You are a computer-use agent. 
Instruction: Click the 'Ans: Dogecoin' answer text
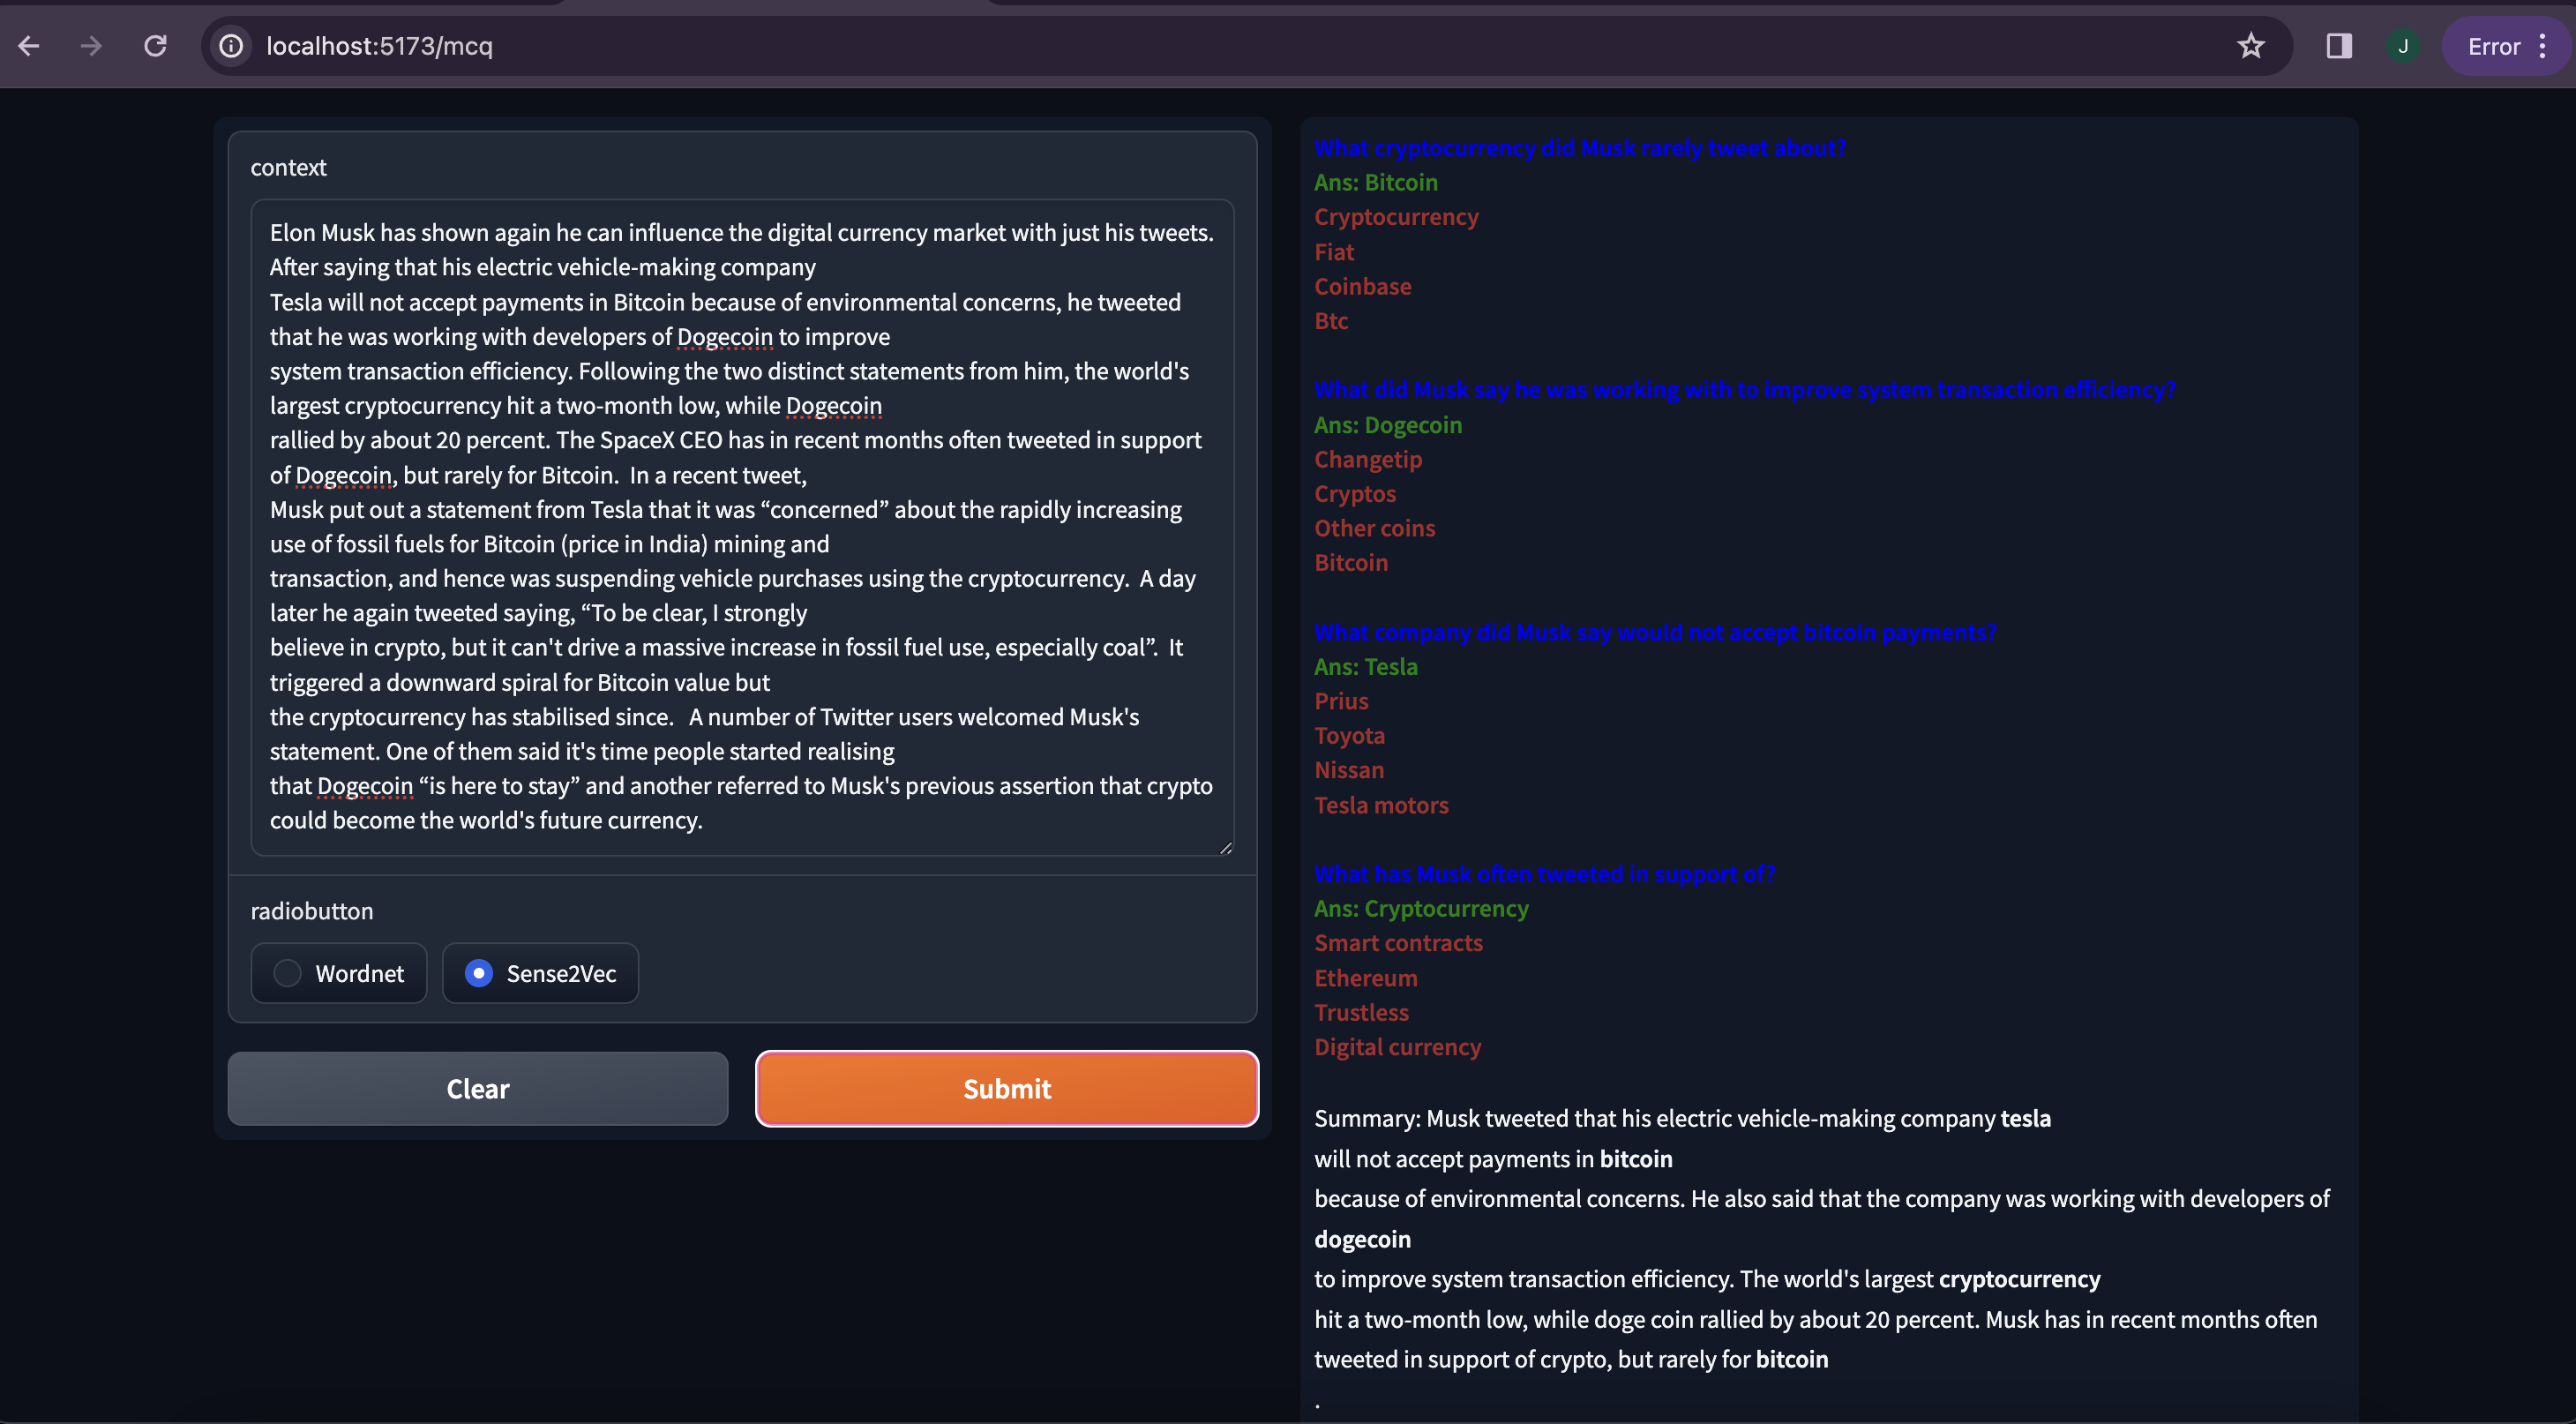click(x=1387, y=425)
